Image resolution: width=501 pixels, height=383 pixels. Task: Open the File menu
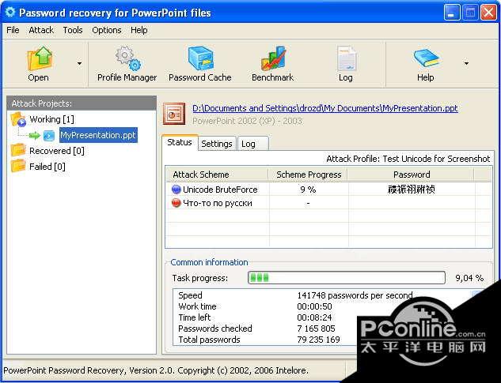click(13, 30)
